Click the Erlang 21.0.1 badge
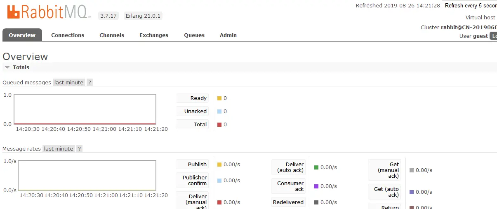 (143, 16)
